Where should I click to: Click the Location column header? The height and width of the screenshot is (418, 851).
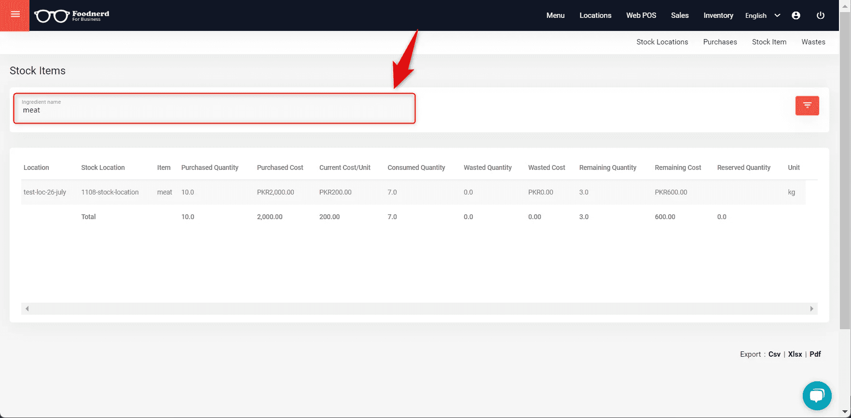click(x=36, y=167)
